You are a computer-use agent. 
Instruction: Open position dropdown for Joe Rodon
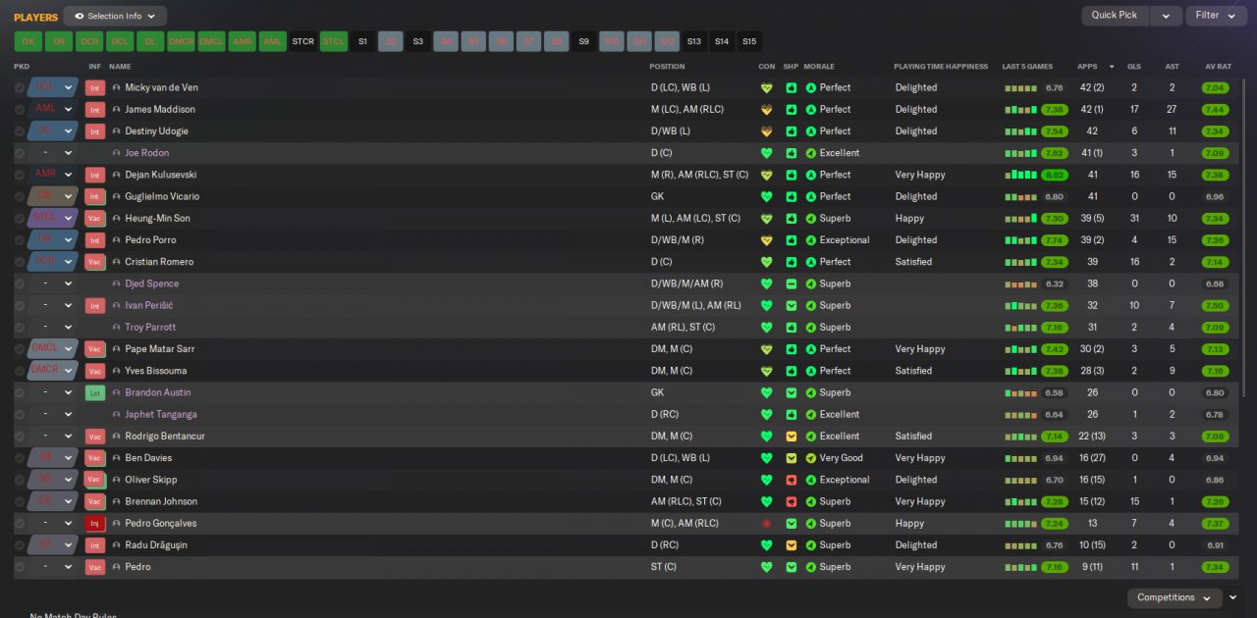click(x=69, y=153)
